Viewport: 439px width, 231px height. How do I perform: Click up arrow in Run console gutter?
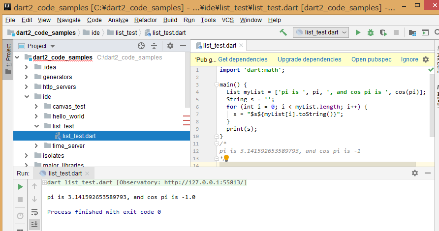tap(34, 186)
